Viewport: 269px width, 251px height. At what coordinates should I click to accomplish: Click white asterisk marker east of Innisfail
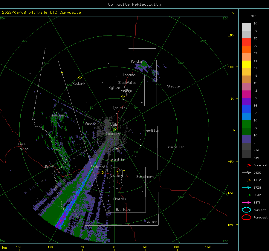[142, 102]
